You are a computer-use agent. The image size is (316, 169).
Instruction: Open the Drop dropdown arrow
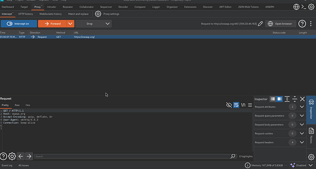107,23
